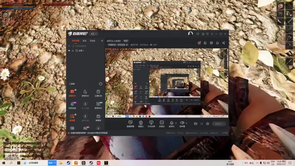Toggle the room lock icon

(x=205, y=43)
